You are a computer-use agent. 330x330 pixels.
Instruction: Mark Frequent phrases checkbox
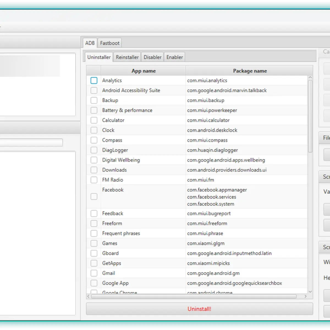click(94, 233)
